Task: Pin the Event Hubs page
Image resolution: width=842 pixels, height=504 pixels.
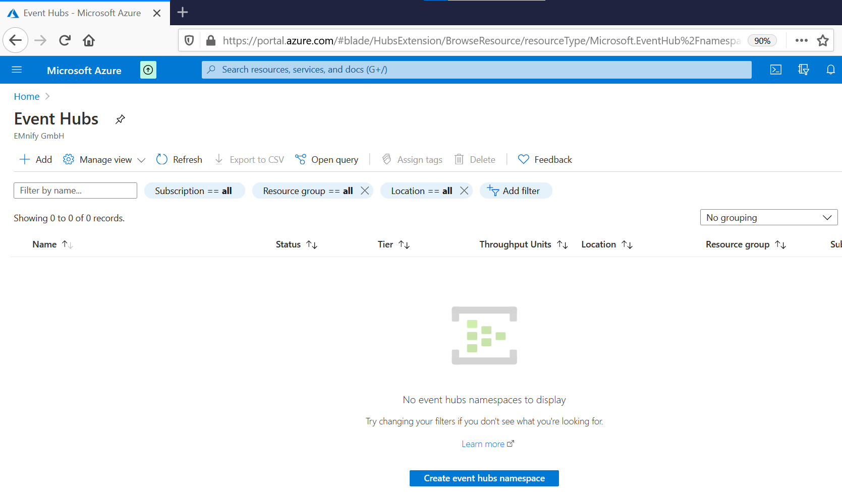Action: coord(120,119)
